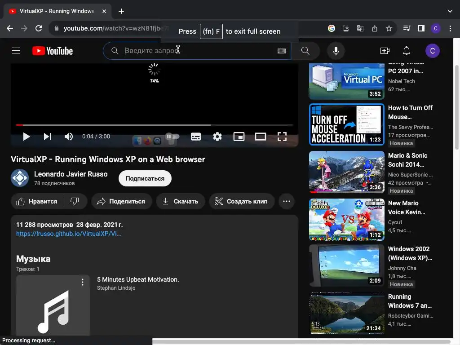The width and height of the screenshot is (460, 345).
Task: Open the music track options menu
Action: [83, 282]
